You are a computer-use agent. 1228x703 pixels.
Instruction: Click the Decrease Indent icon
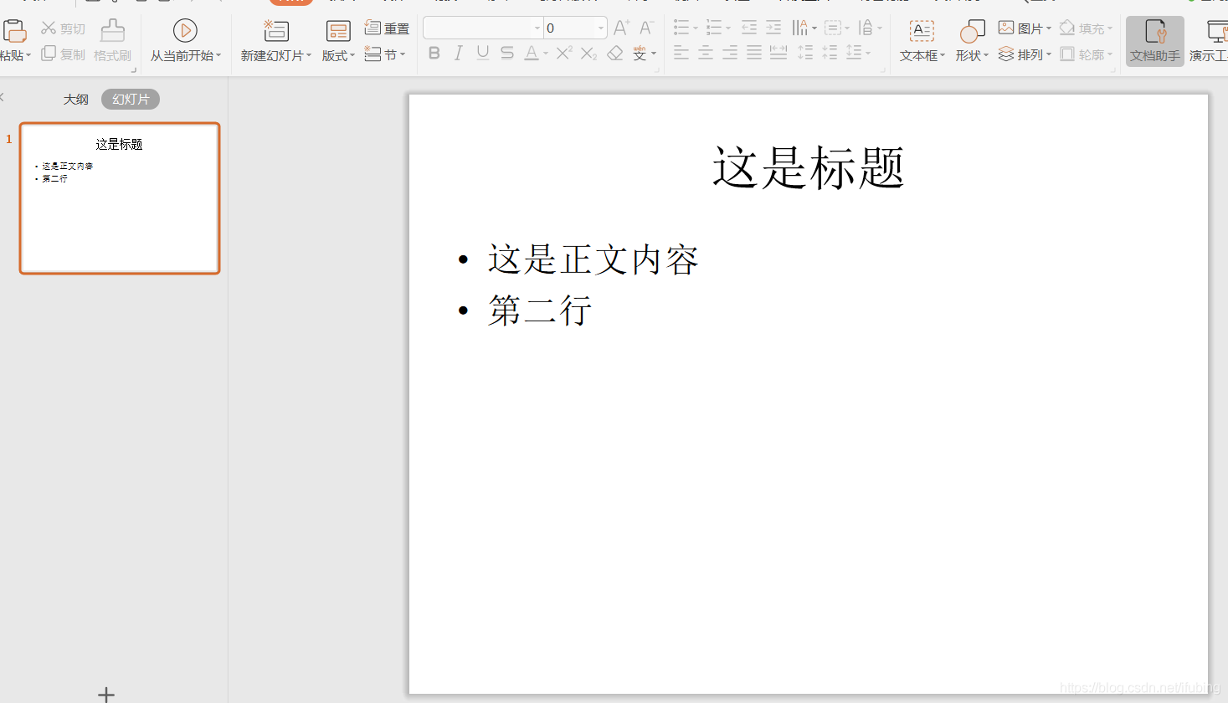tap(749, 28)
